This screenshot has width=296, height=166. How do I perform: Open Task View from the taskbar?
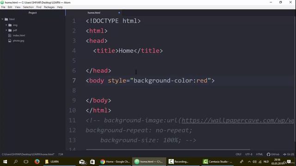(26, 162)
